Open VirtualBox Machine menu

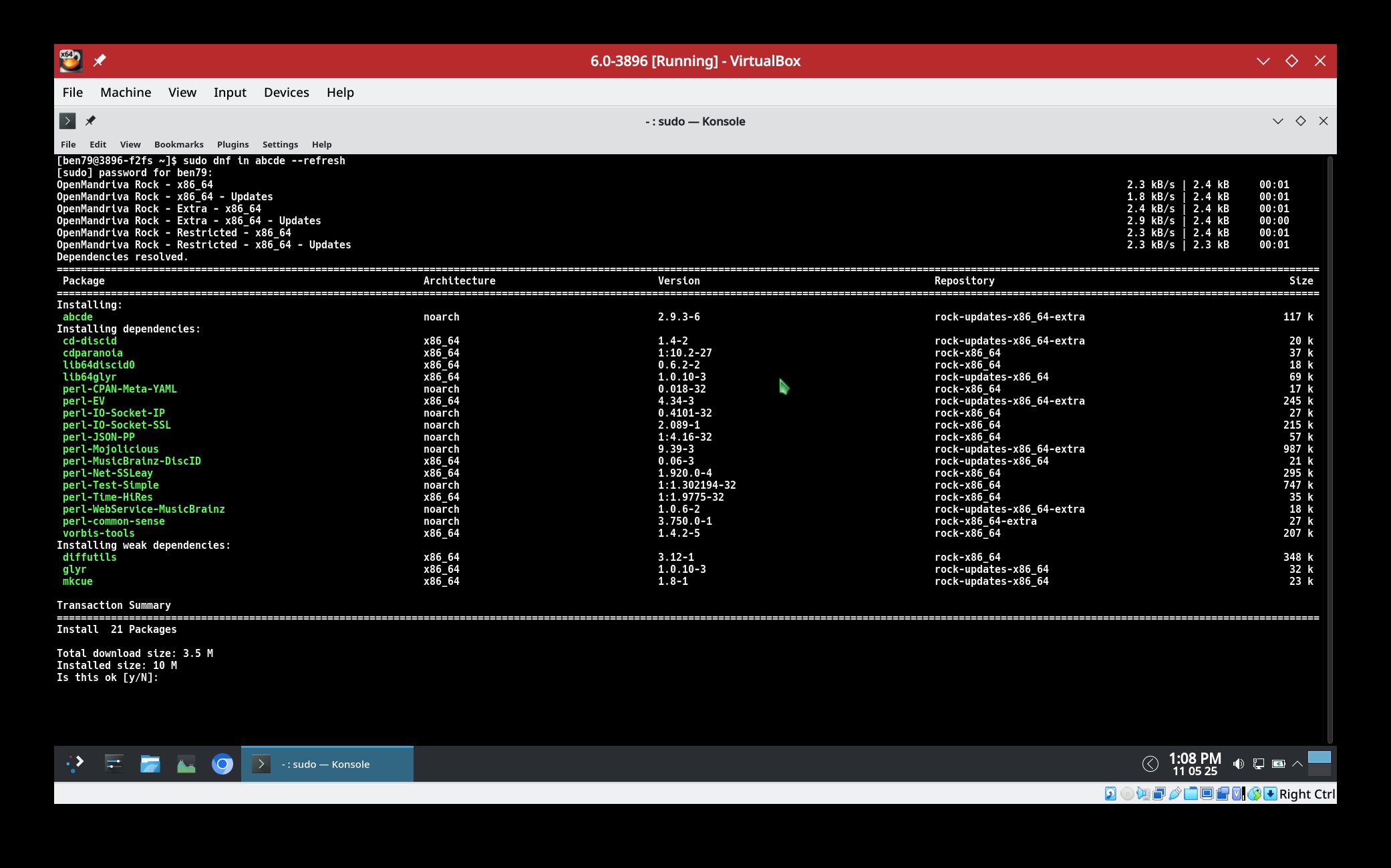pyautogui.click(x=126, y=92)
